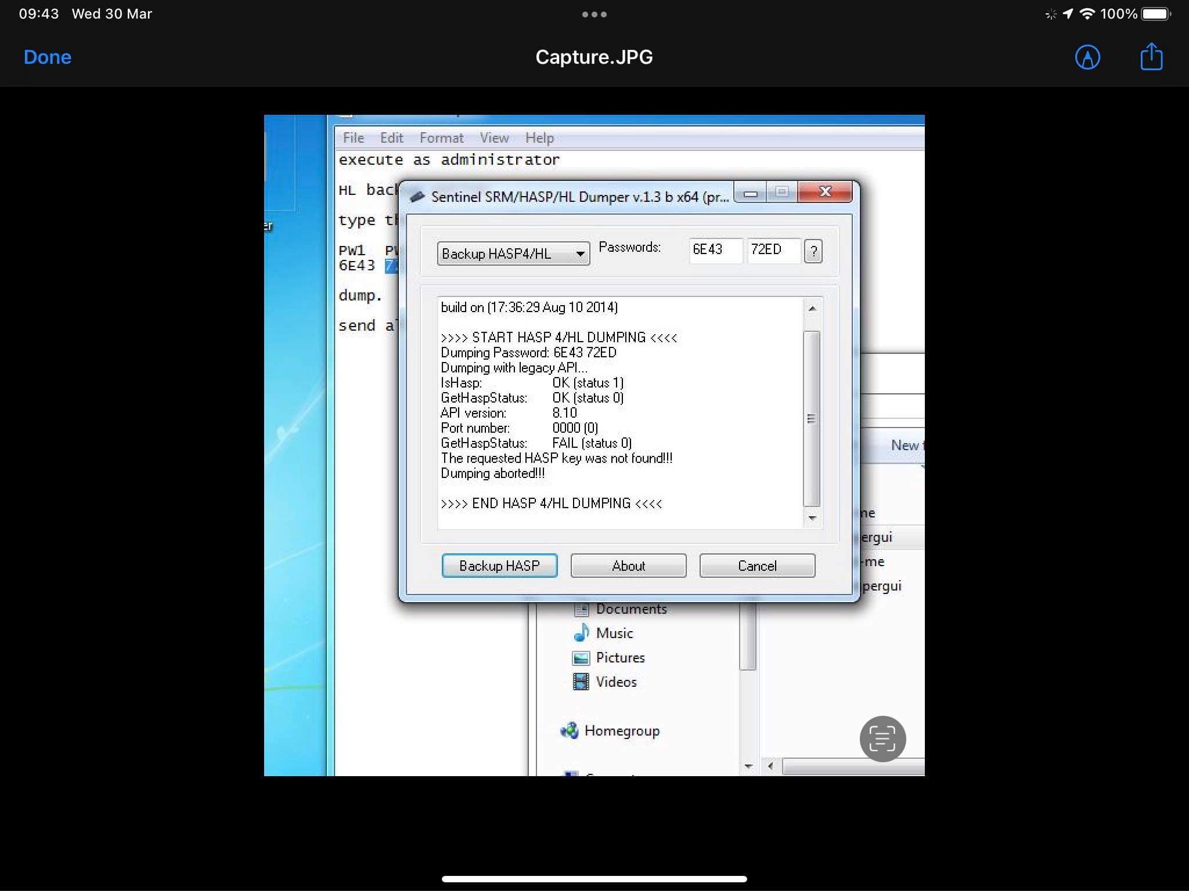Viewport: 1189px width, 891px height.
Task: Click the Pictures library icon
Action: tap(581, 658)
